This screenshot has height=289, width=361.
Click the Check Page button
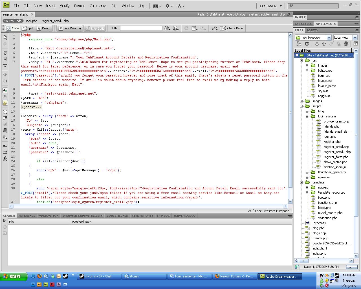tap(232, 28)
